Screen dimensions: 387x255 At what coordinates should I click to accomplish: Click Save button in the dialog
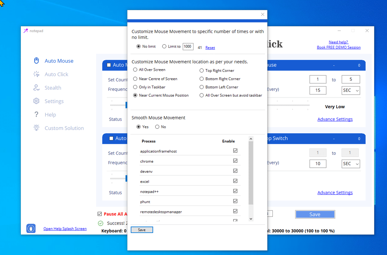[x=142, y=230]
